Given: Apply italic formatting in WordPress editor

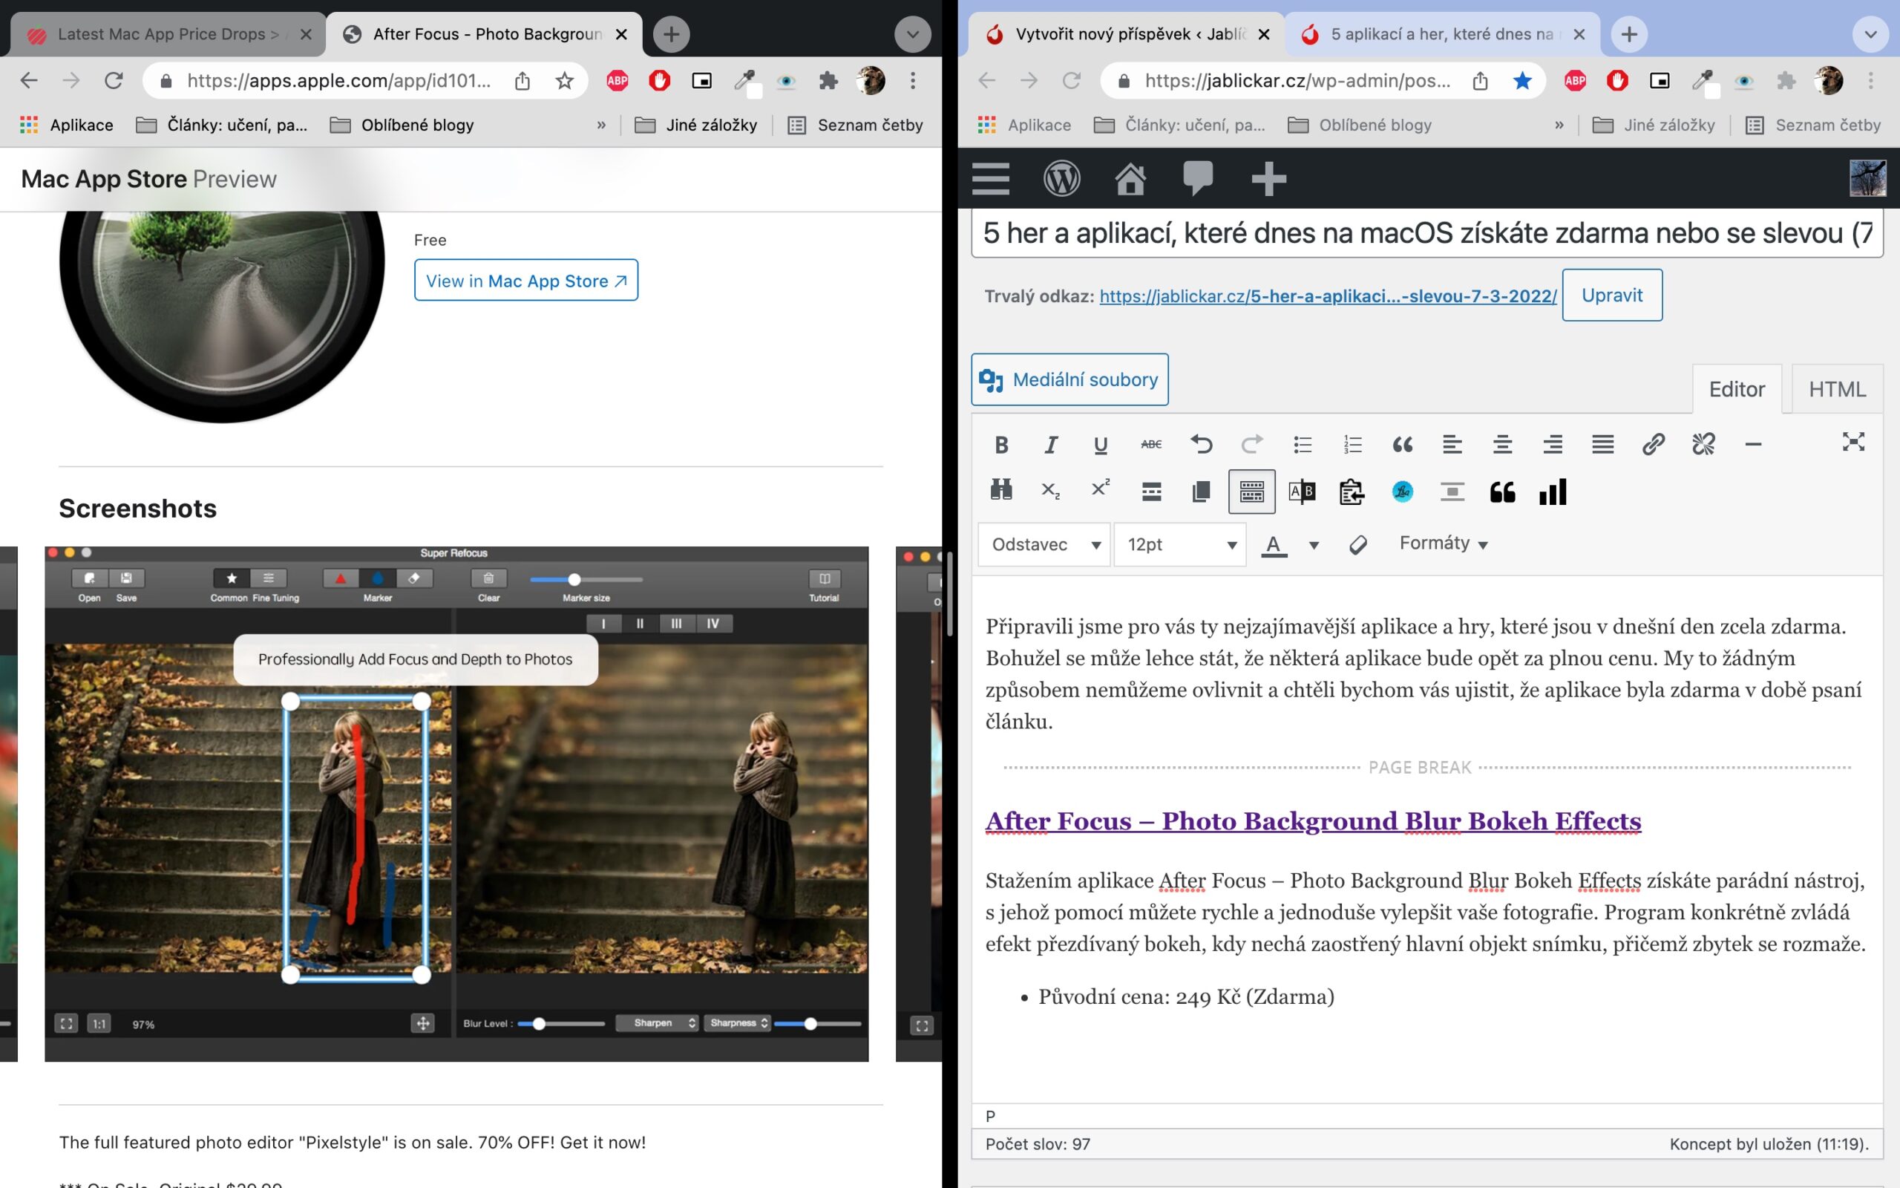Looking at the screenshot, I should [1050, 445].
